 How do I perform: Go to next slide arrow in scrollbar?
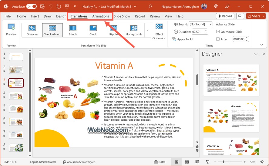point(197,151)
